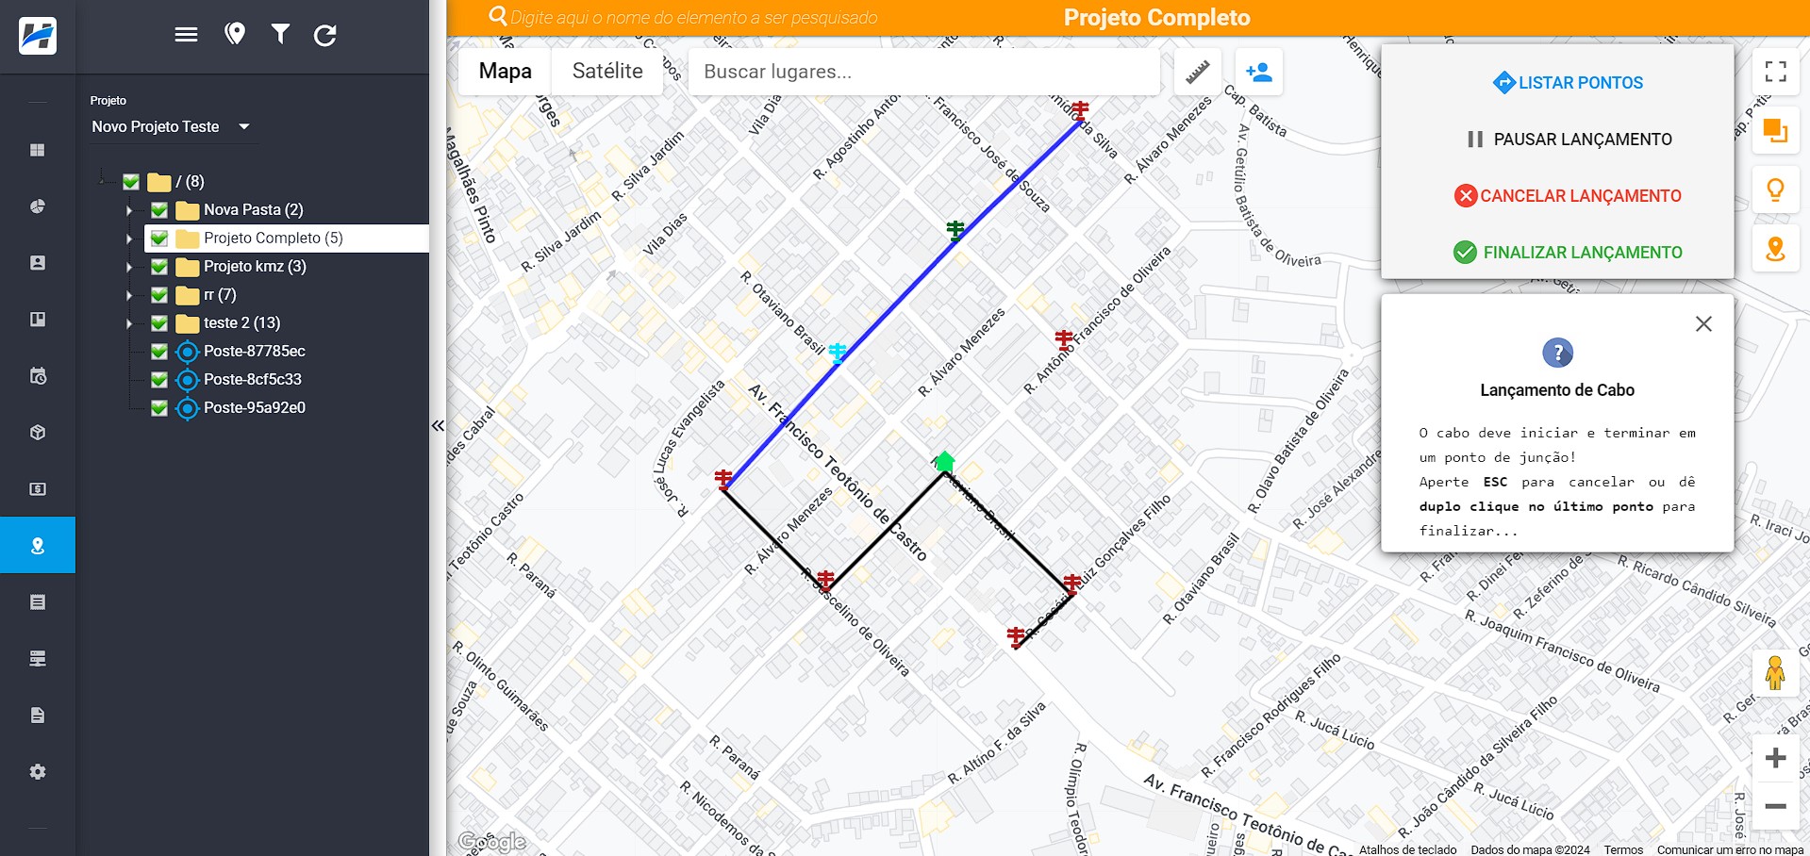1810x856 pixels.
Task: Click Comunicar um erro no mapa link
Action: coord(1730,849)
